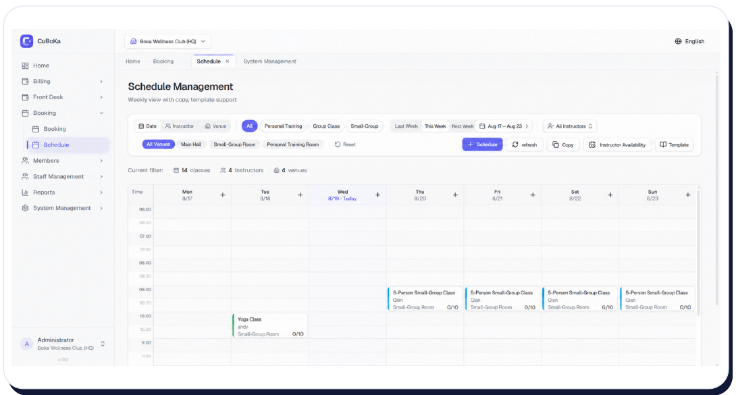
Task: Filter by Main Hall venue
Action: pos(191,144)
